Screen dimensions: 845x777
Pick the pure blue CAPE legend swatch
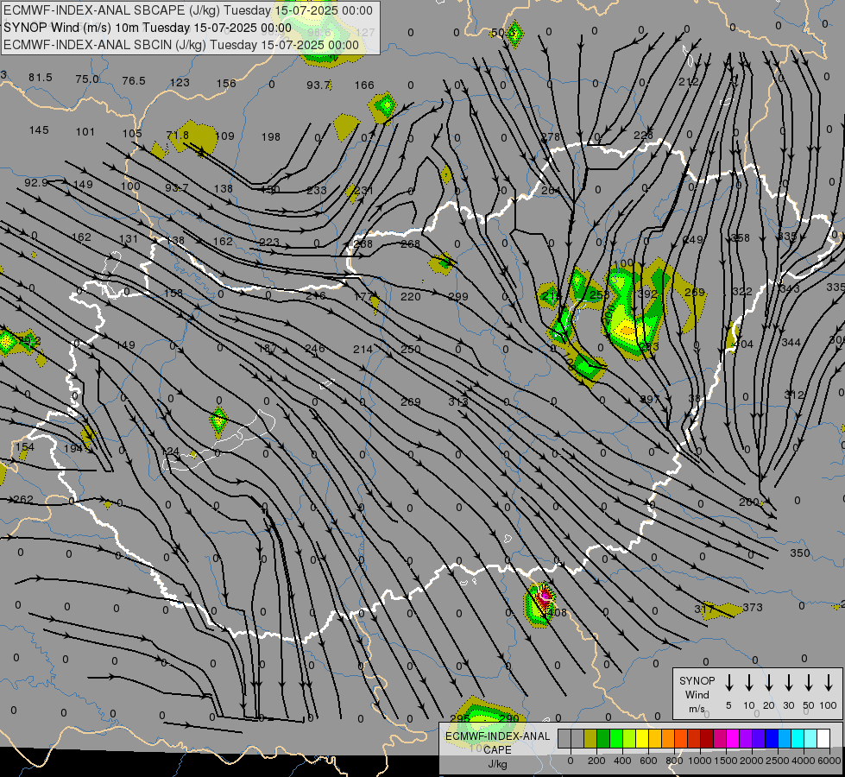(771, 738)
